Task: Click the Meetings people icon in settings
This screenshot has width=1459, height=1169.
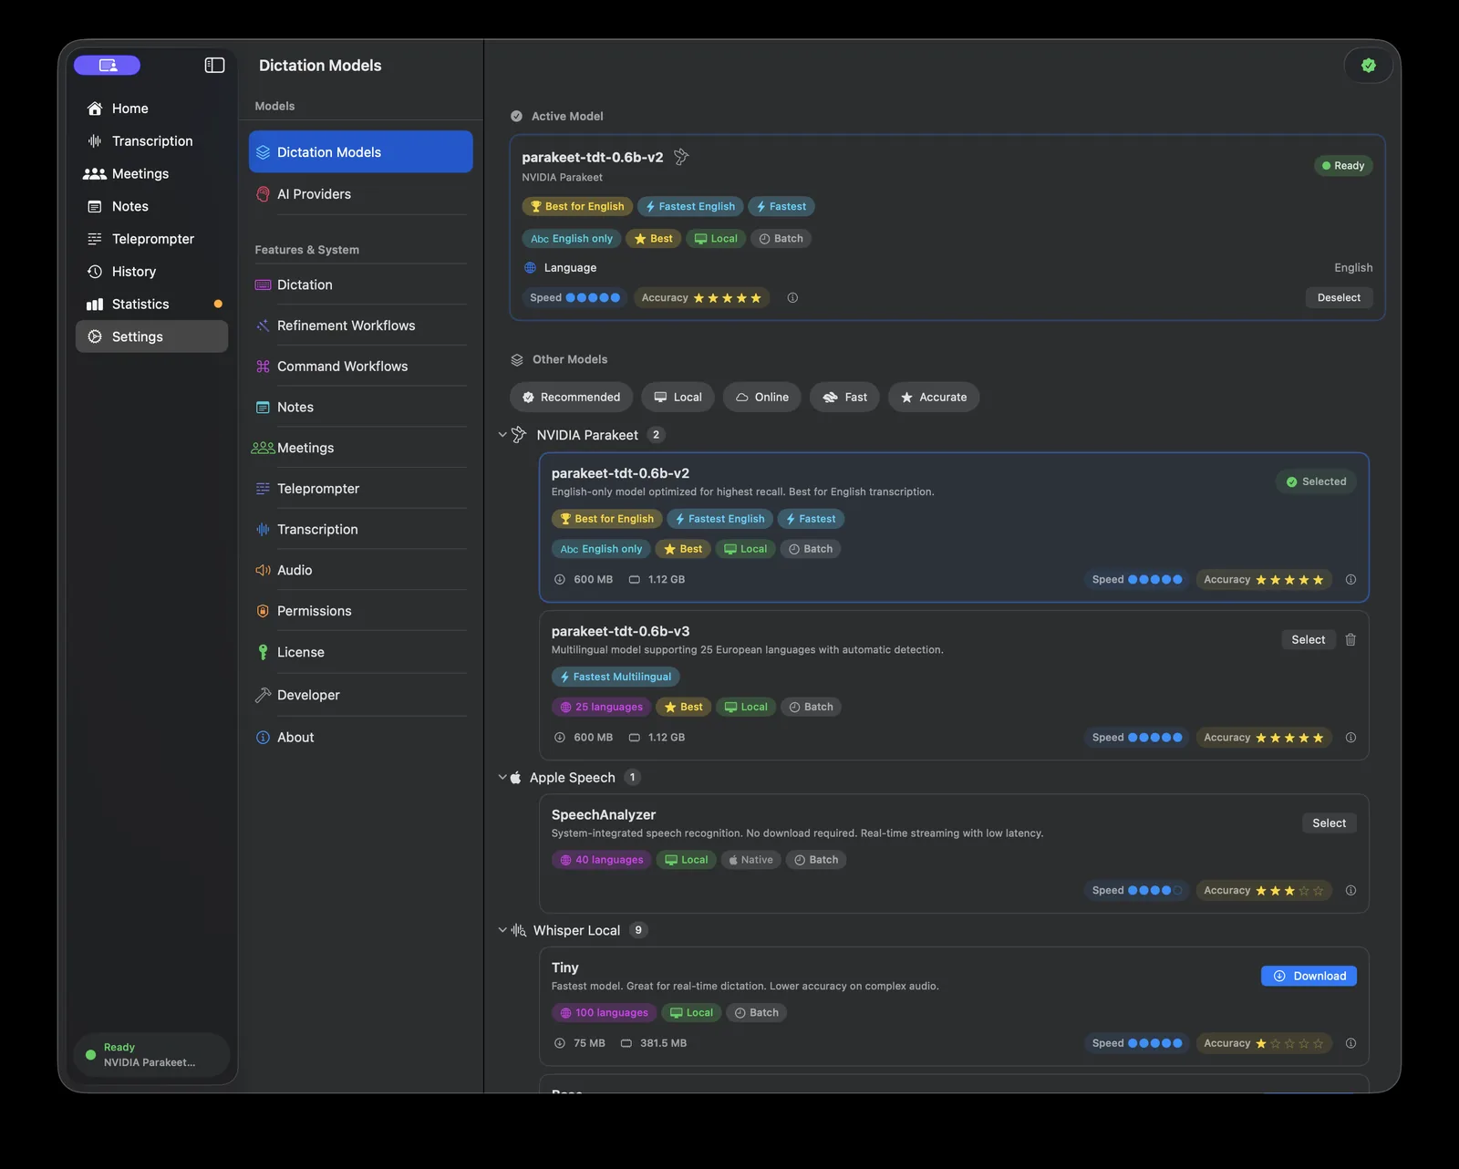Action: pos(263,448)
